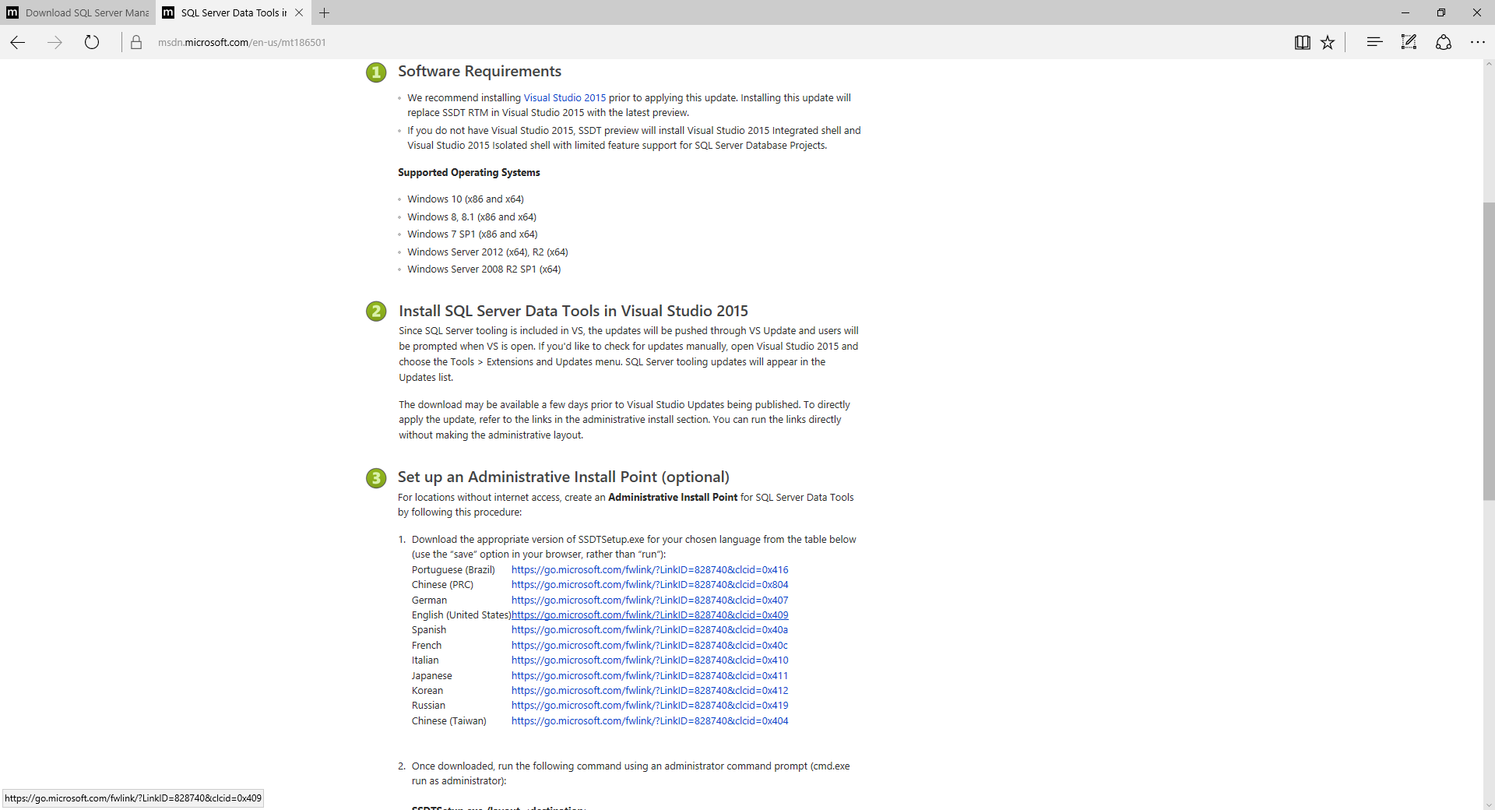Open German download link 0x407

tap(649, 600)
